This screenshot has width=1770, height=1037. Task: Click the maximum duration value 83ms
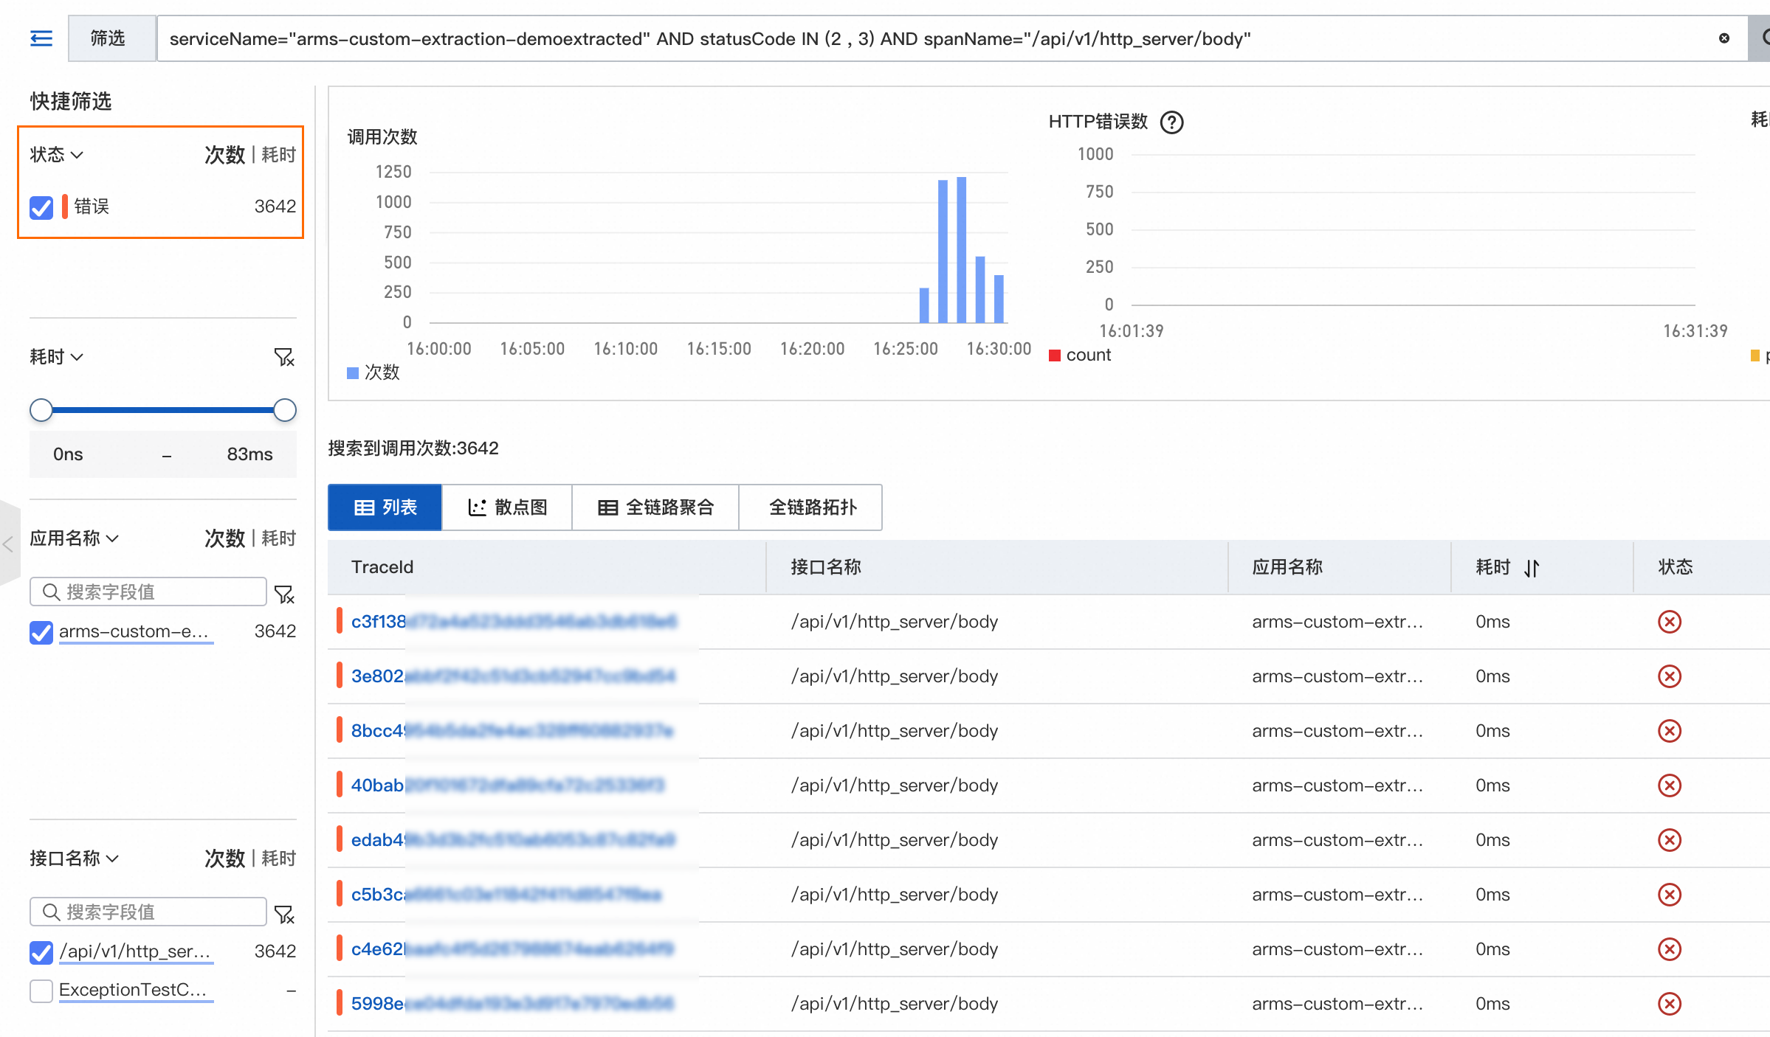click(249, 454)
